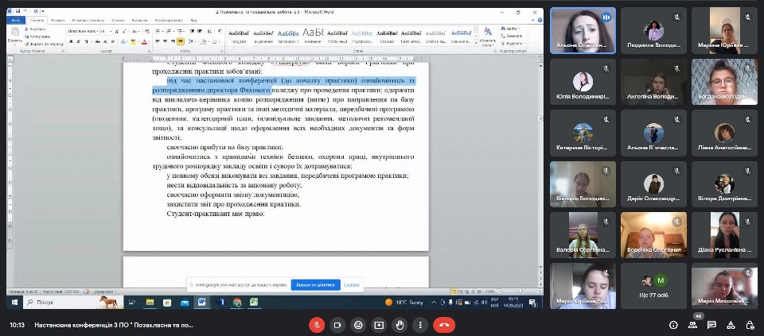This screenshot has width=764, height=336.
Task: Open the meeting details info icon
Action: click(x=673, y=325)
